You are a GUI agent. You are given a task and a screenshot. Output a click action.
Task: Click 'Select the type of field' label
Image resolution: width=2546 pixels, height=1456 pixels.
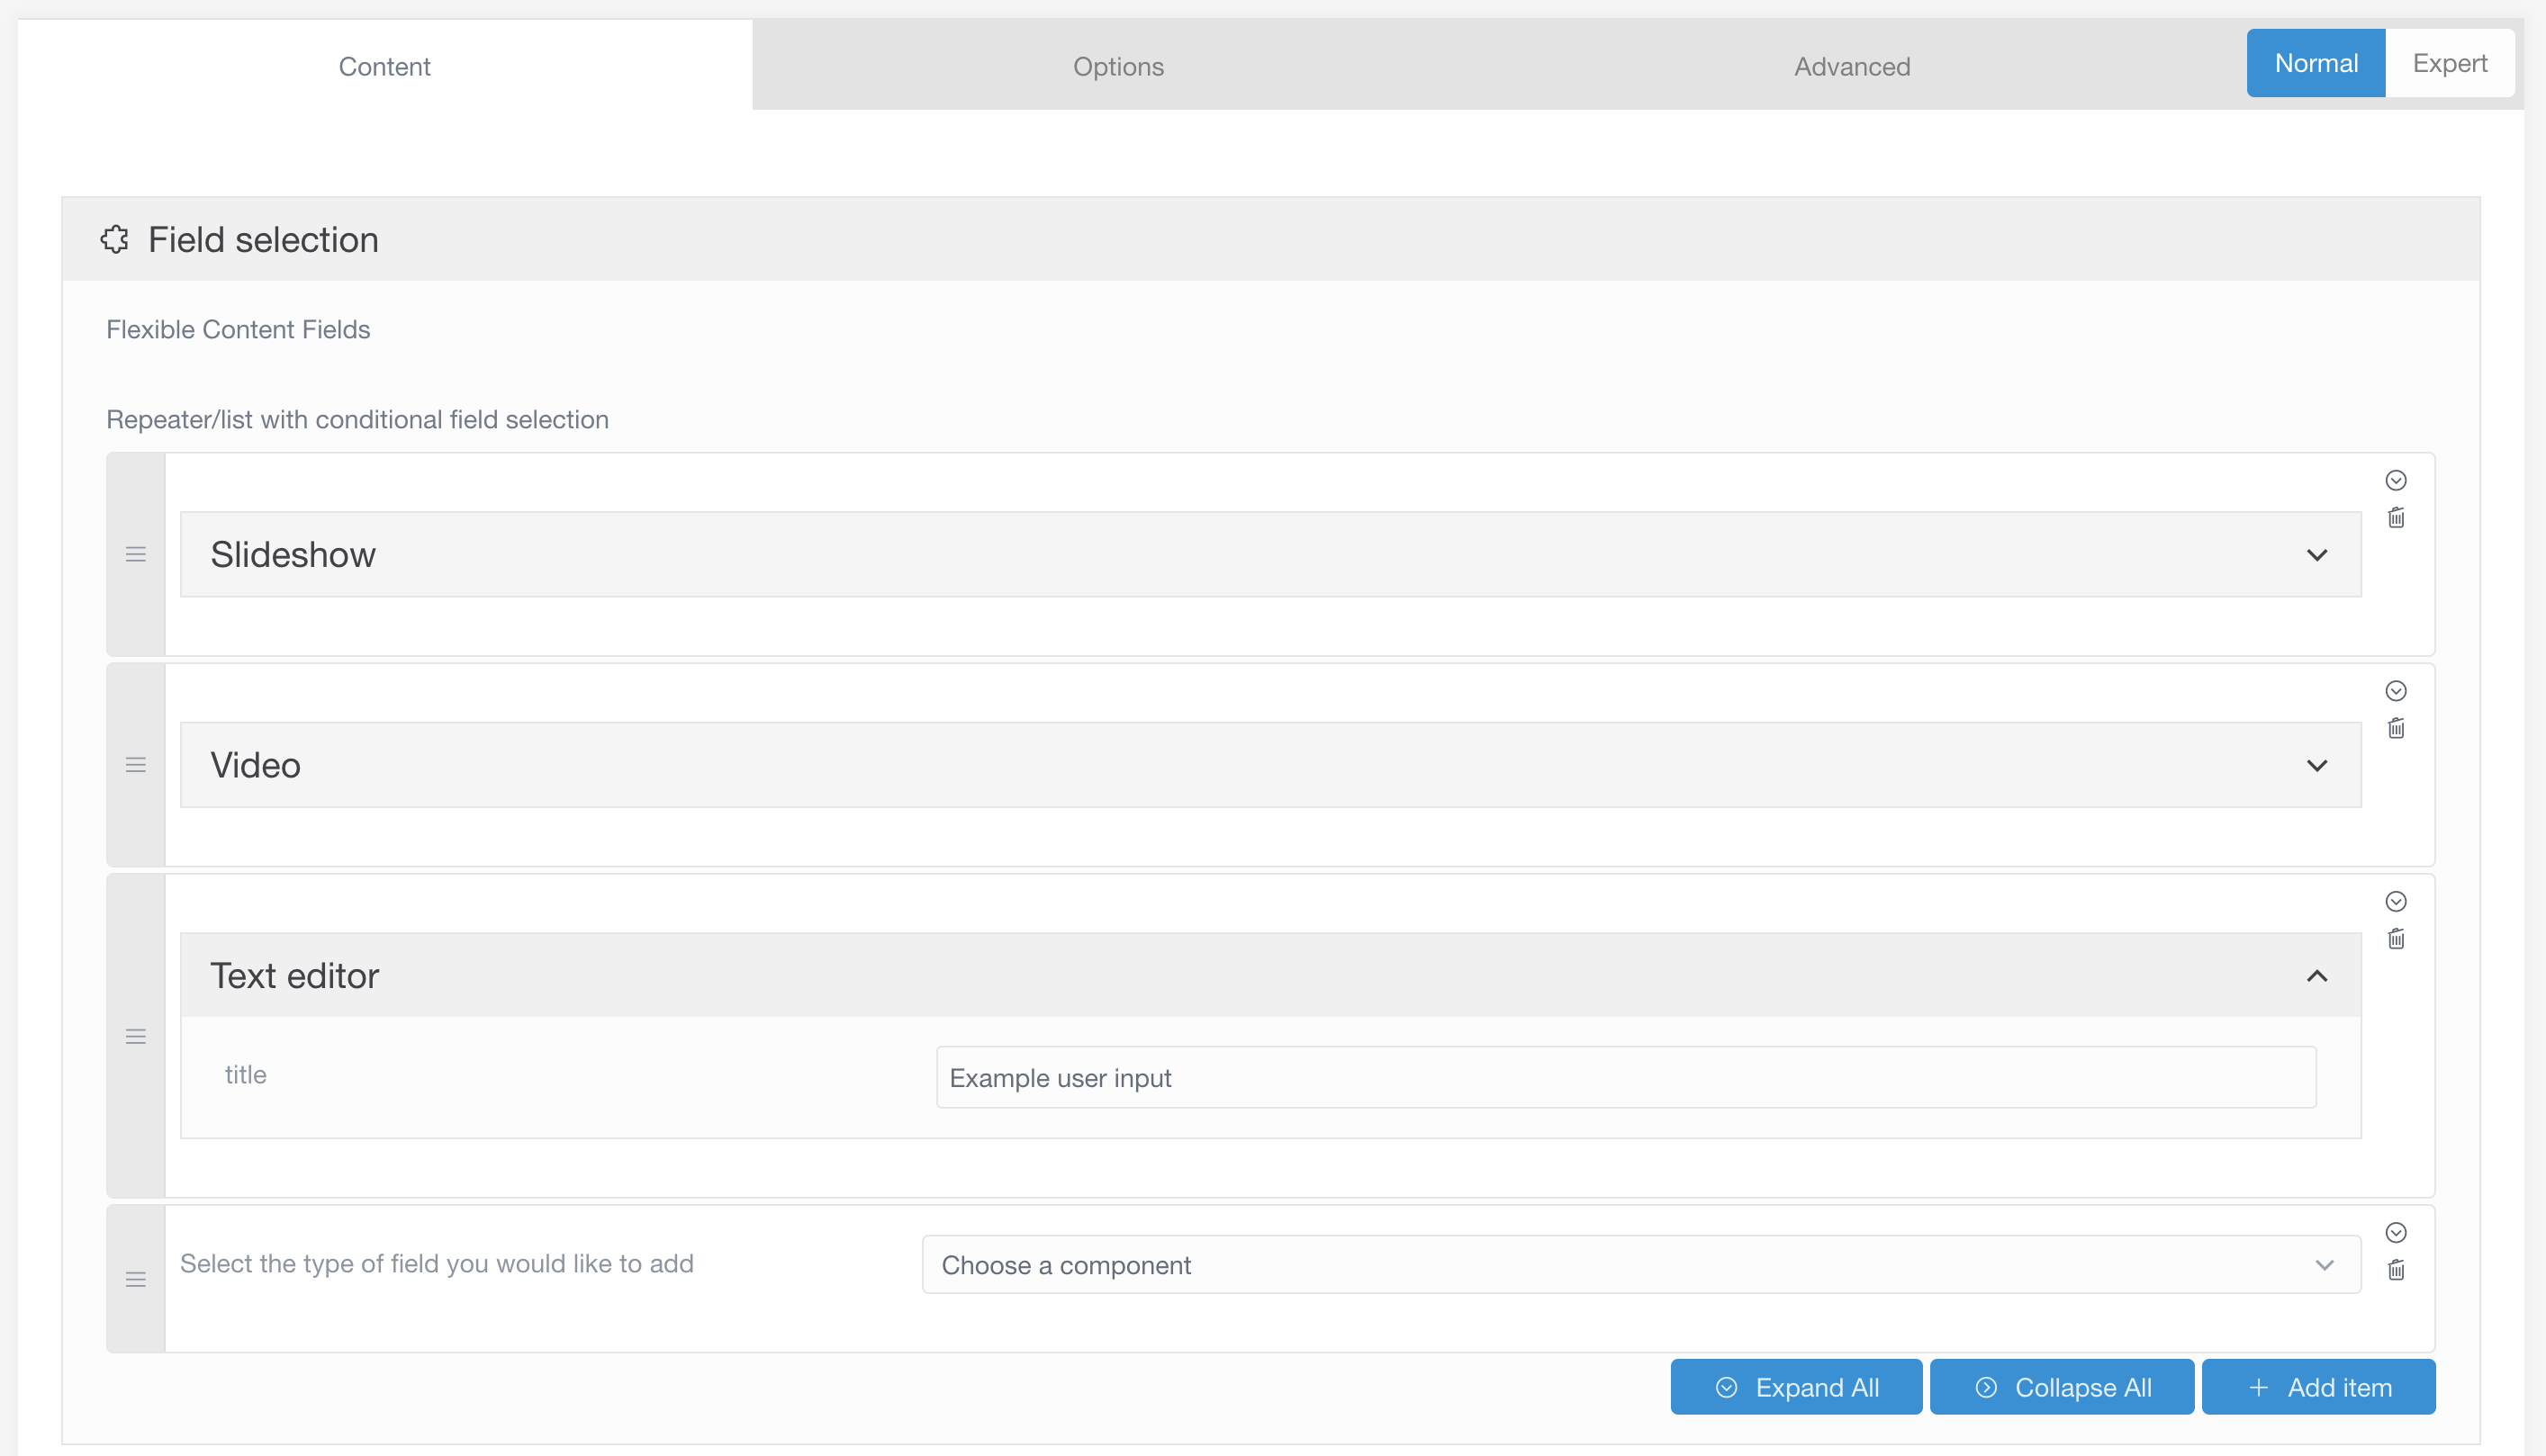click(436, 1264)
